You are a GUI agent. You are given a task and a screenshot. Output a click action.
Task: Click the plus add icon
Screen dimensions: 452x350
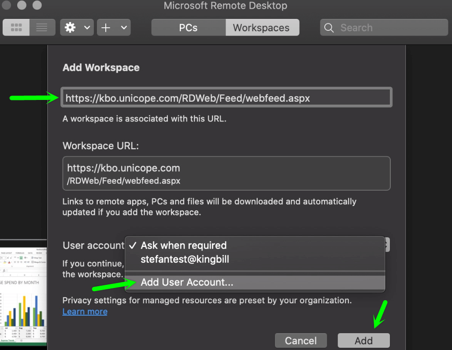coord(106,28)
